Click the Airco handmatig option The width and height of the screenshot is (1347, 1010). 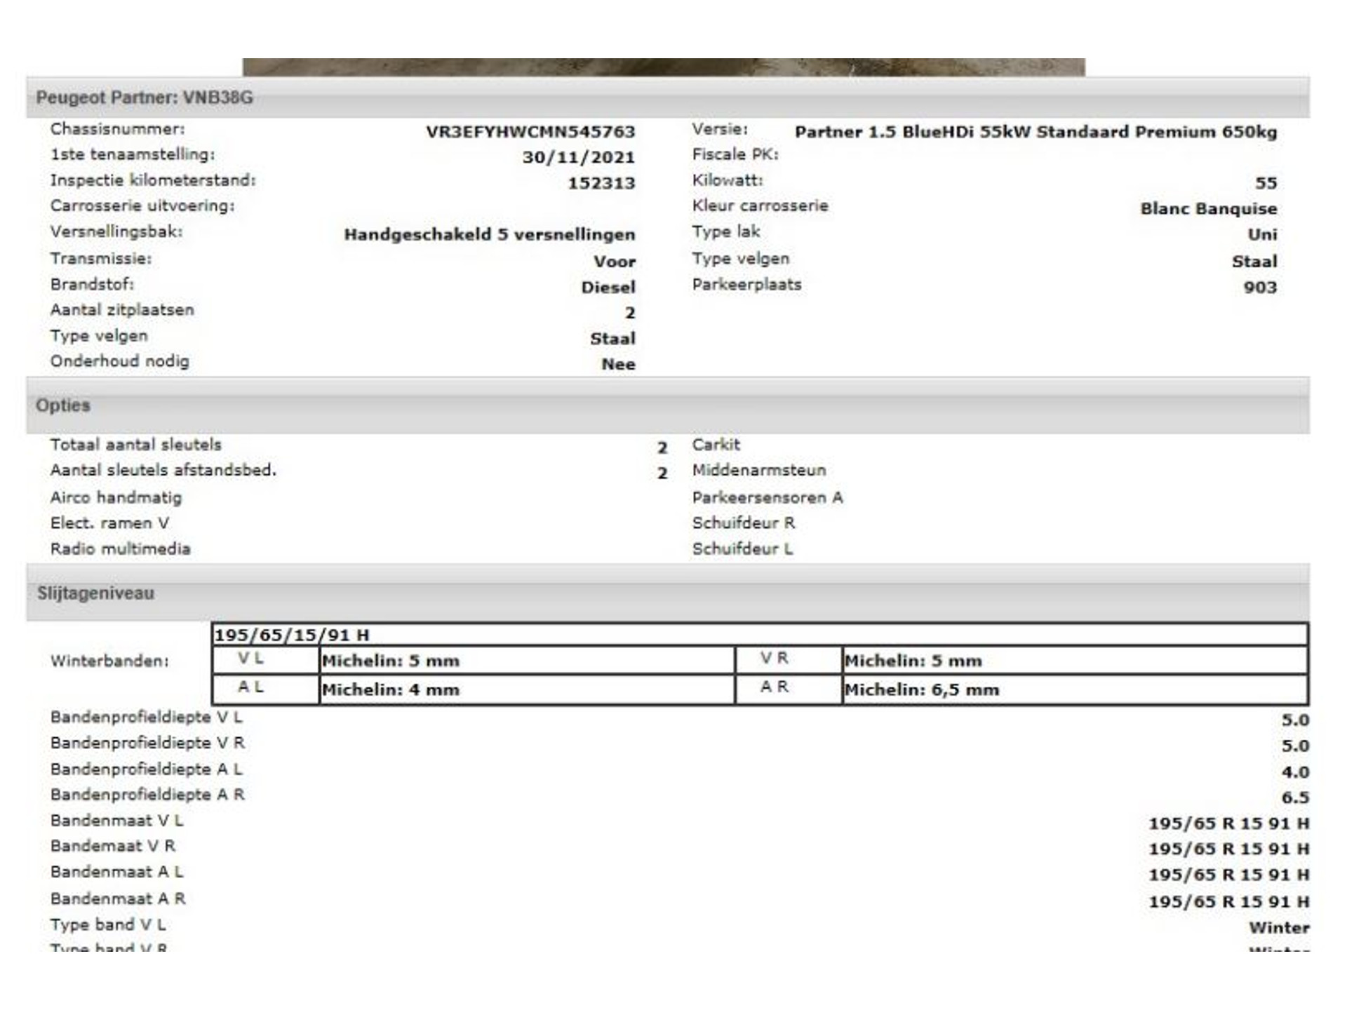pyautogui.click(x=116, y=498)
